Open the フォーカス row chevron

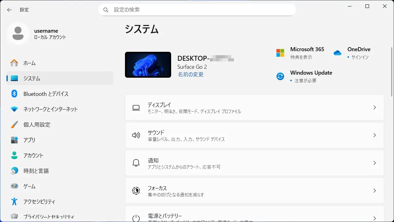tap(374, 191)
